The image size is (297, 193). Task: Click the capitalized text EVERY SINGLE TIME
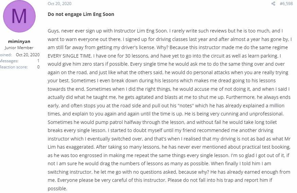tap(69, 56)
